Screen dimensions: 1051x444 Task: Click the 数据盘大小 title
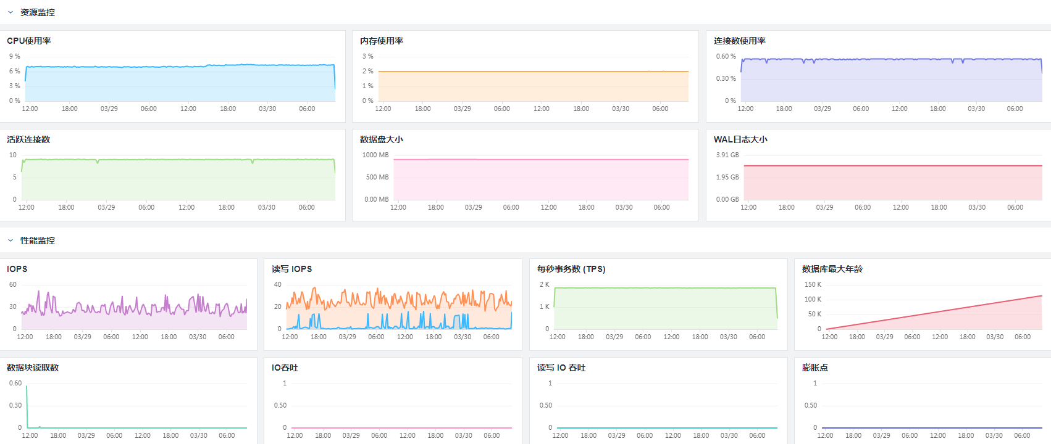[382, 139]
